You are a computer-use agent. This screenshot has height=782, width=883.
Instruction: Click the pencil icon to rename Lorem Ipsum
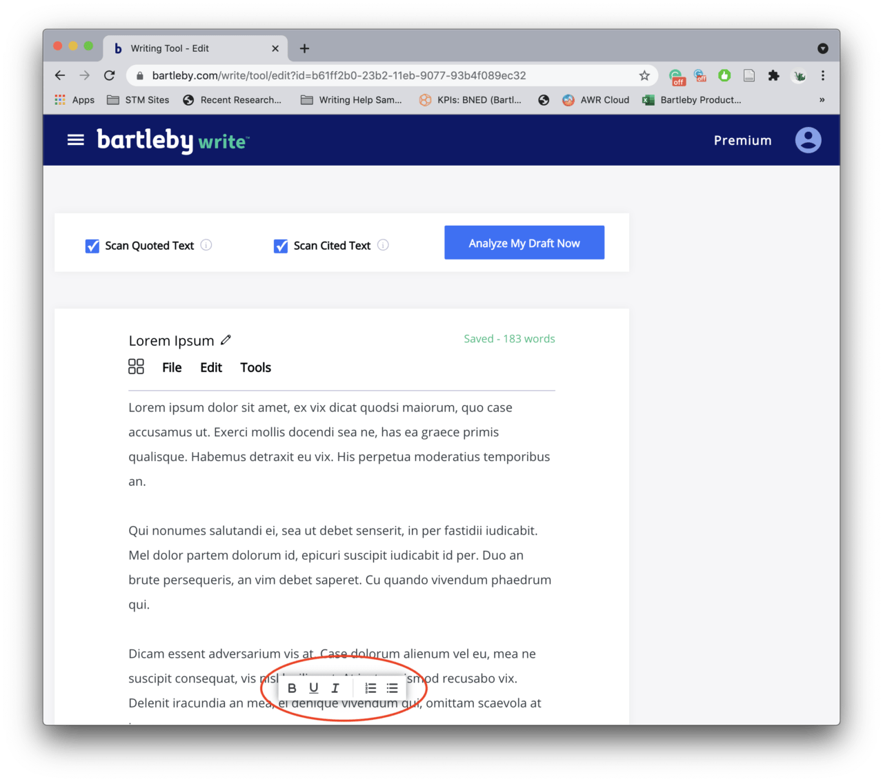(226, 340)
